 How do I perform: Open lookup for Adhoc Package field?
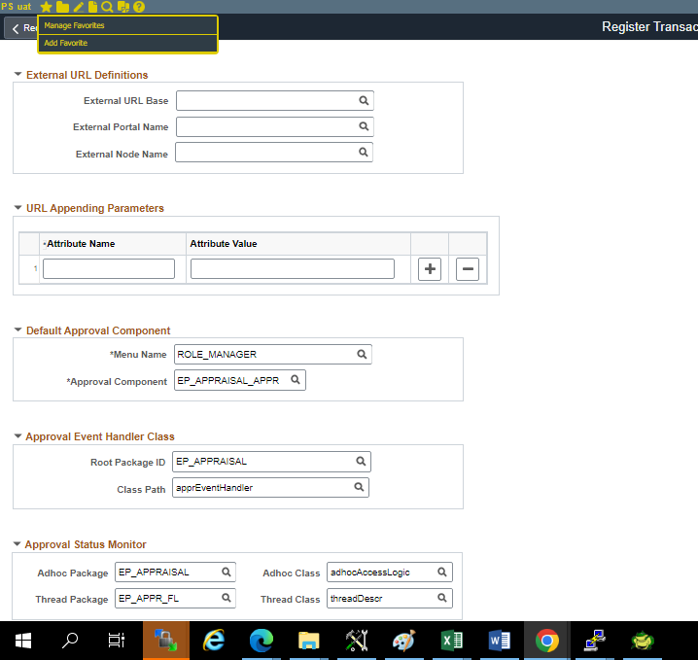227,572
